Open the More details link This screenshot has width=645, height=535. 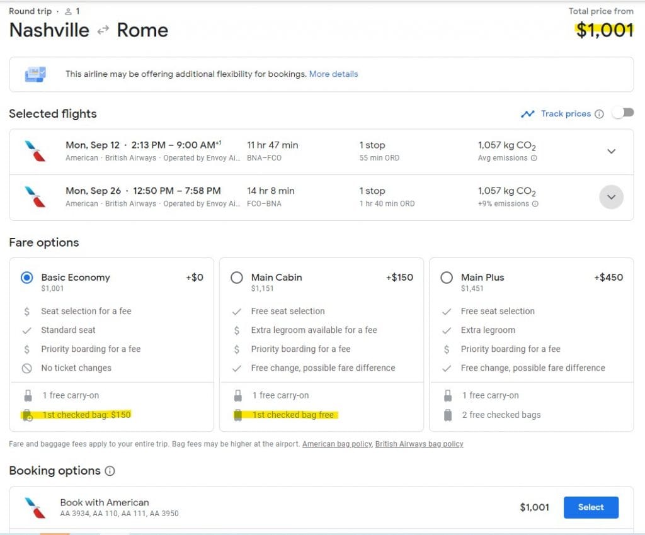coord(333,74)
